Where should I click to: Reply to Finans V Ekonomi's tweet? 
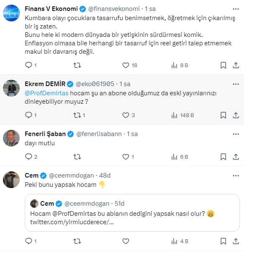click(28, 65)
